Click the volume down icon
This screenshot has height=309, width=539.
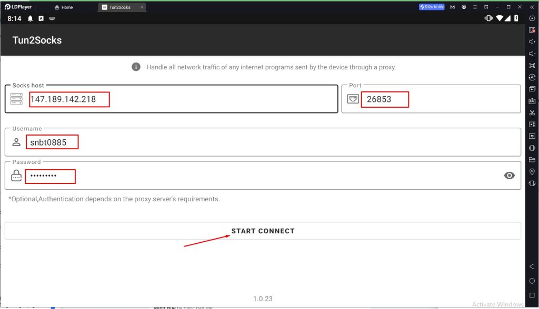point(532,54)
